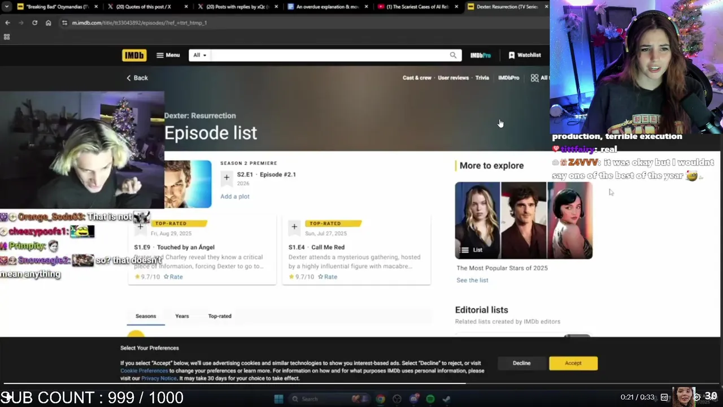Switch to Scariest Cases of AI tab
The width and height of the screenshot is (723, 407).
[417, 7]
